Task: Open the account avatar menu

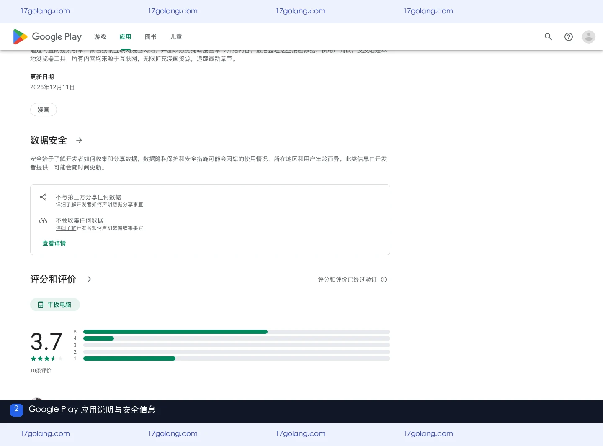Action: click(588, 37)
